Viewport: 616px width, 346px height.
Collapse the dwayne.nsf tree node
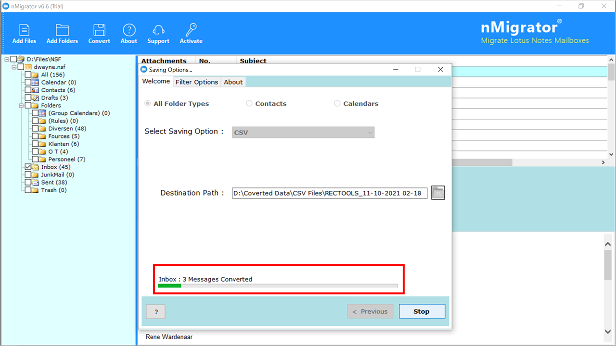(14, 67)
